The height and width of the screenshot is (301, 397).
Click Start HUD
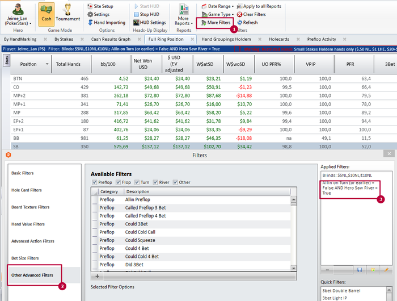146,6
